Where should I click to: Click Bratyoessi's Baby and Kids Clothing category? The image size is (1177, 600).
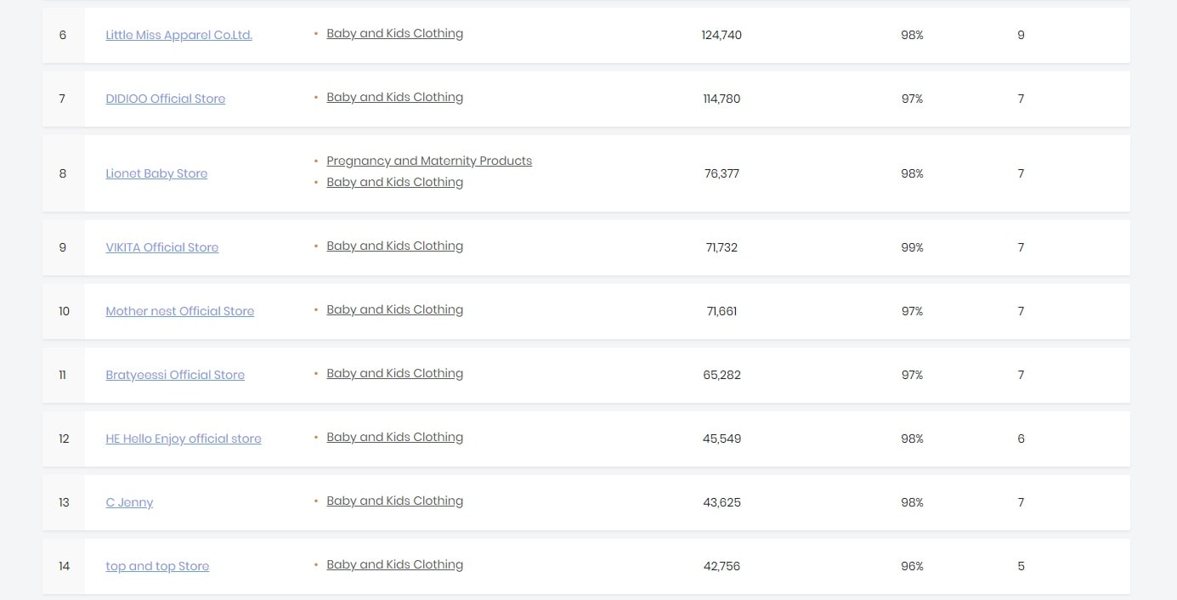(x=394, y=373)
